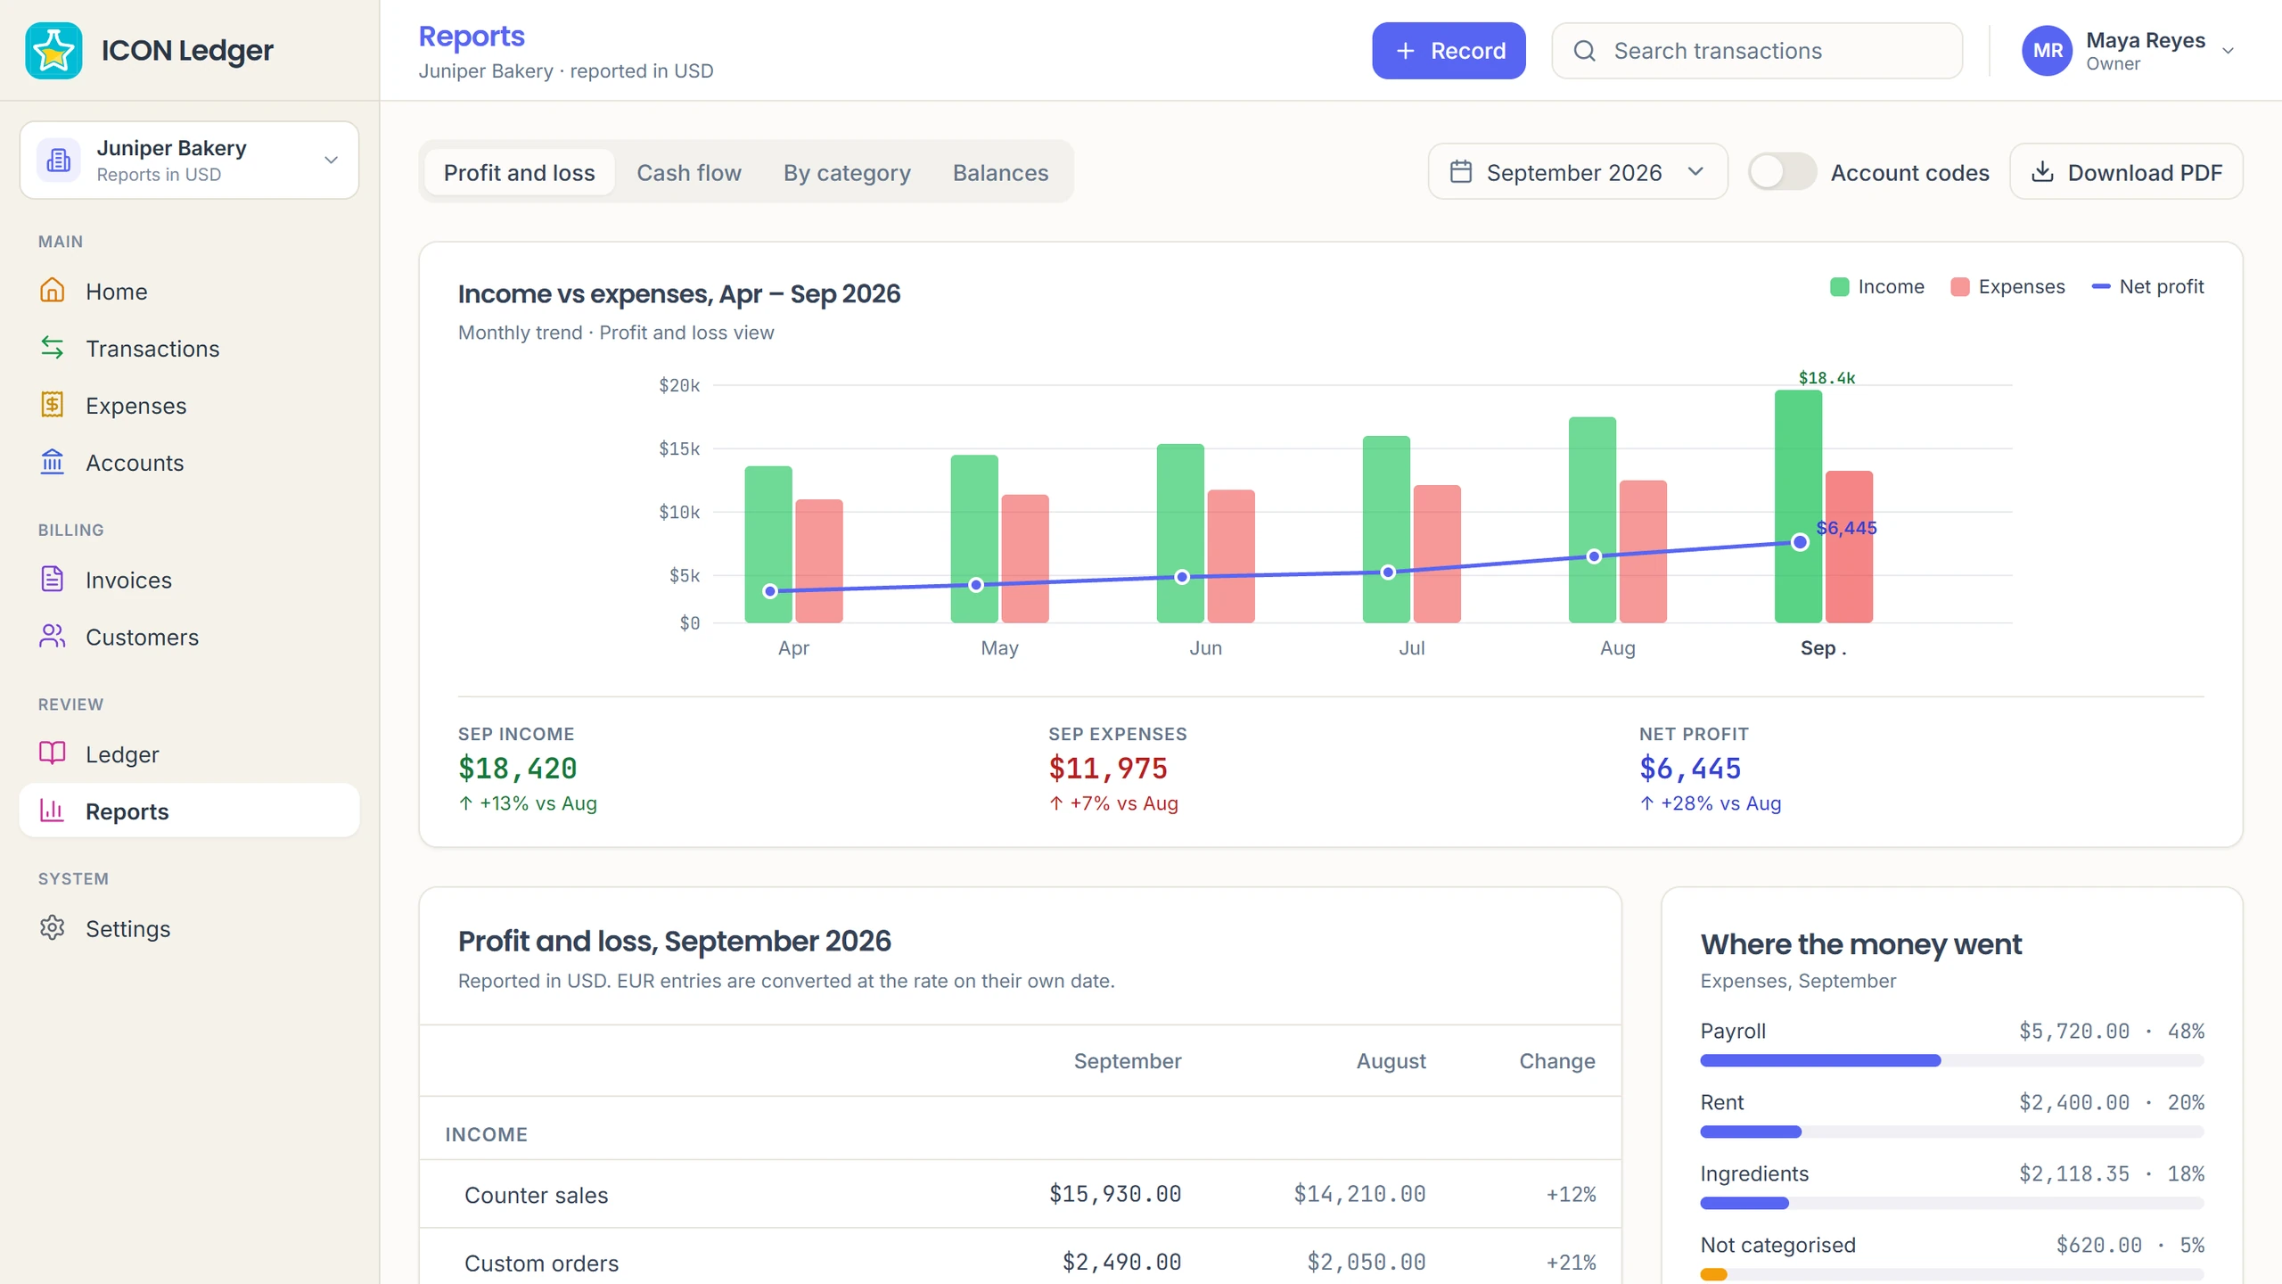Viewport: 2282px width, 1284px height.
Task: Click the $11,975 Sep expenses value
Action: tap(1108, 768)
